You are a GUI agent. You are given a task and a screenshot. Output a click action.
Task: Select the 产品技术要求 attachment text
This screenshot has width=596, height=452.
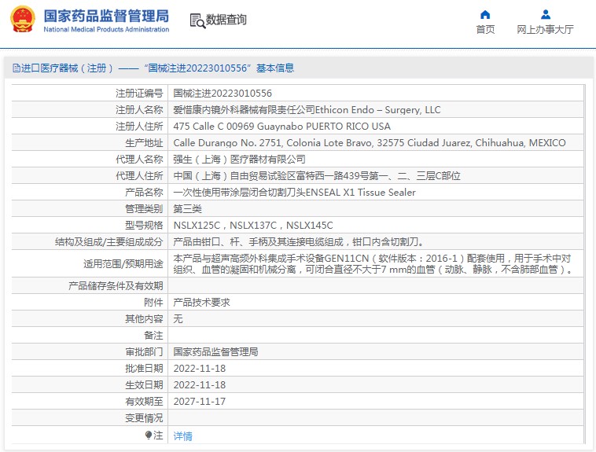coord(202,303)
